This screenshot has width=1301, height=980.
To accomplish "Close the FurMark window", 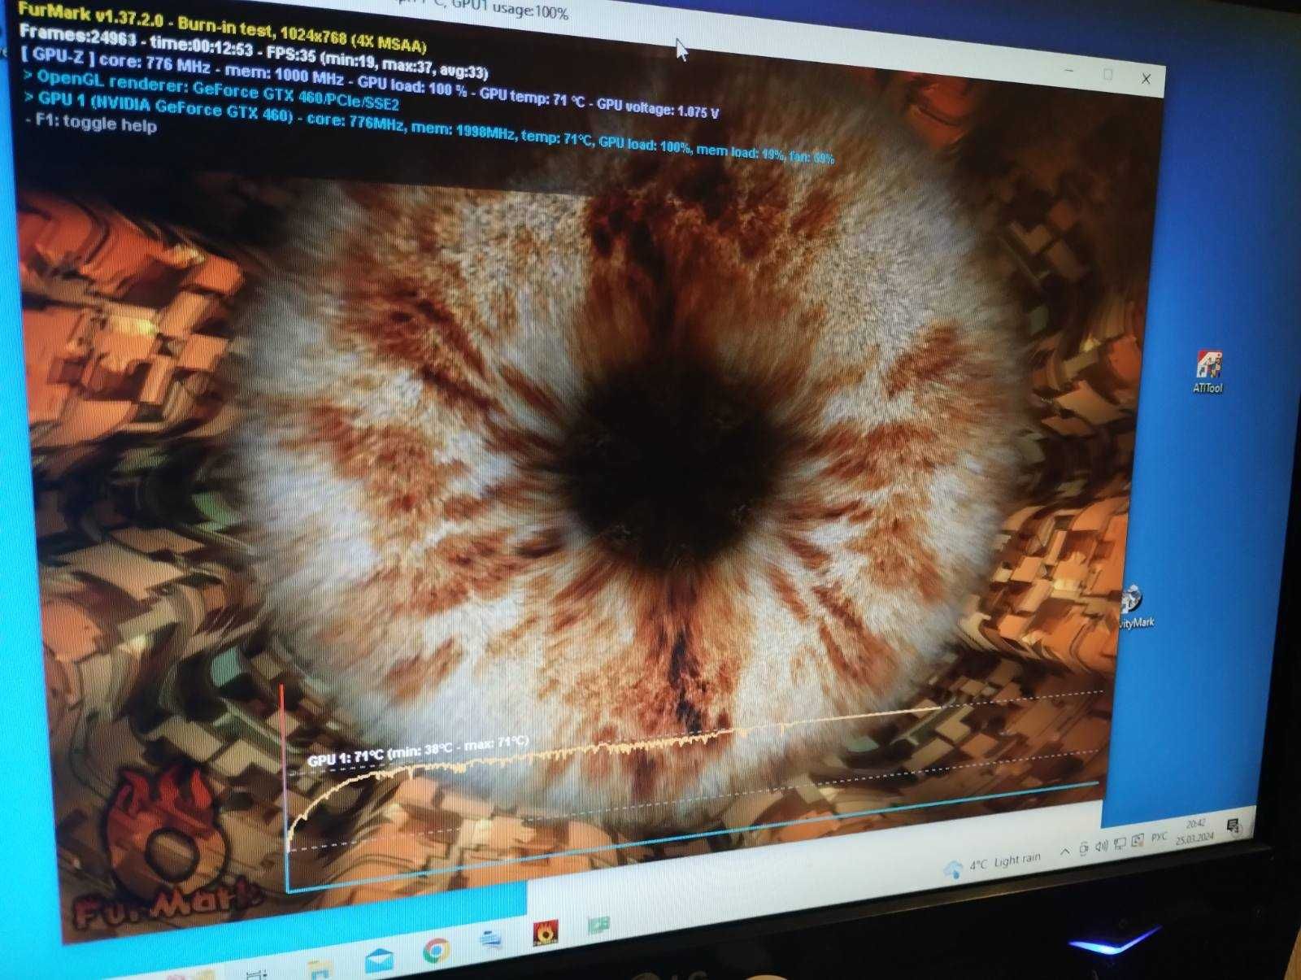I will (1146, 79).
